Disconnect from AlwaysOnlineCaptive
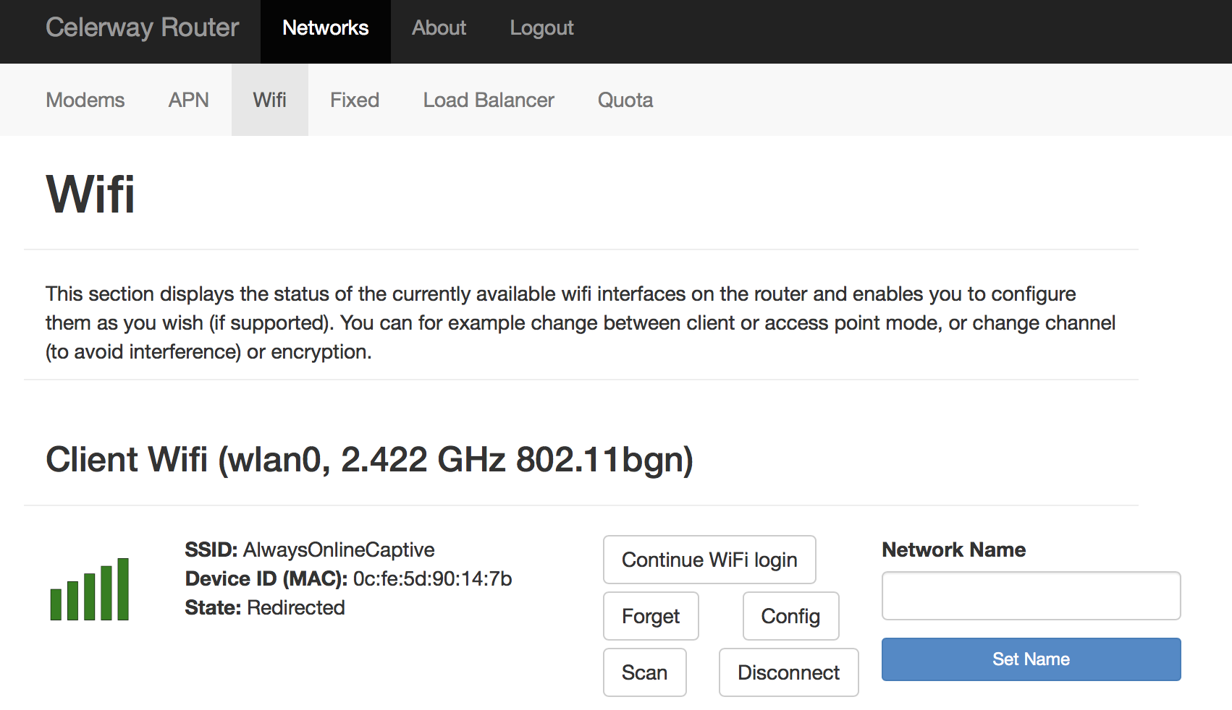 (788, 672)
